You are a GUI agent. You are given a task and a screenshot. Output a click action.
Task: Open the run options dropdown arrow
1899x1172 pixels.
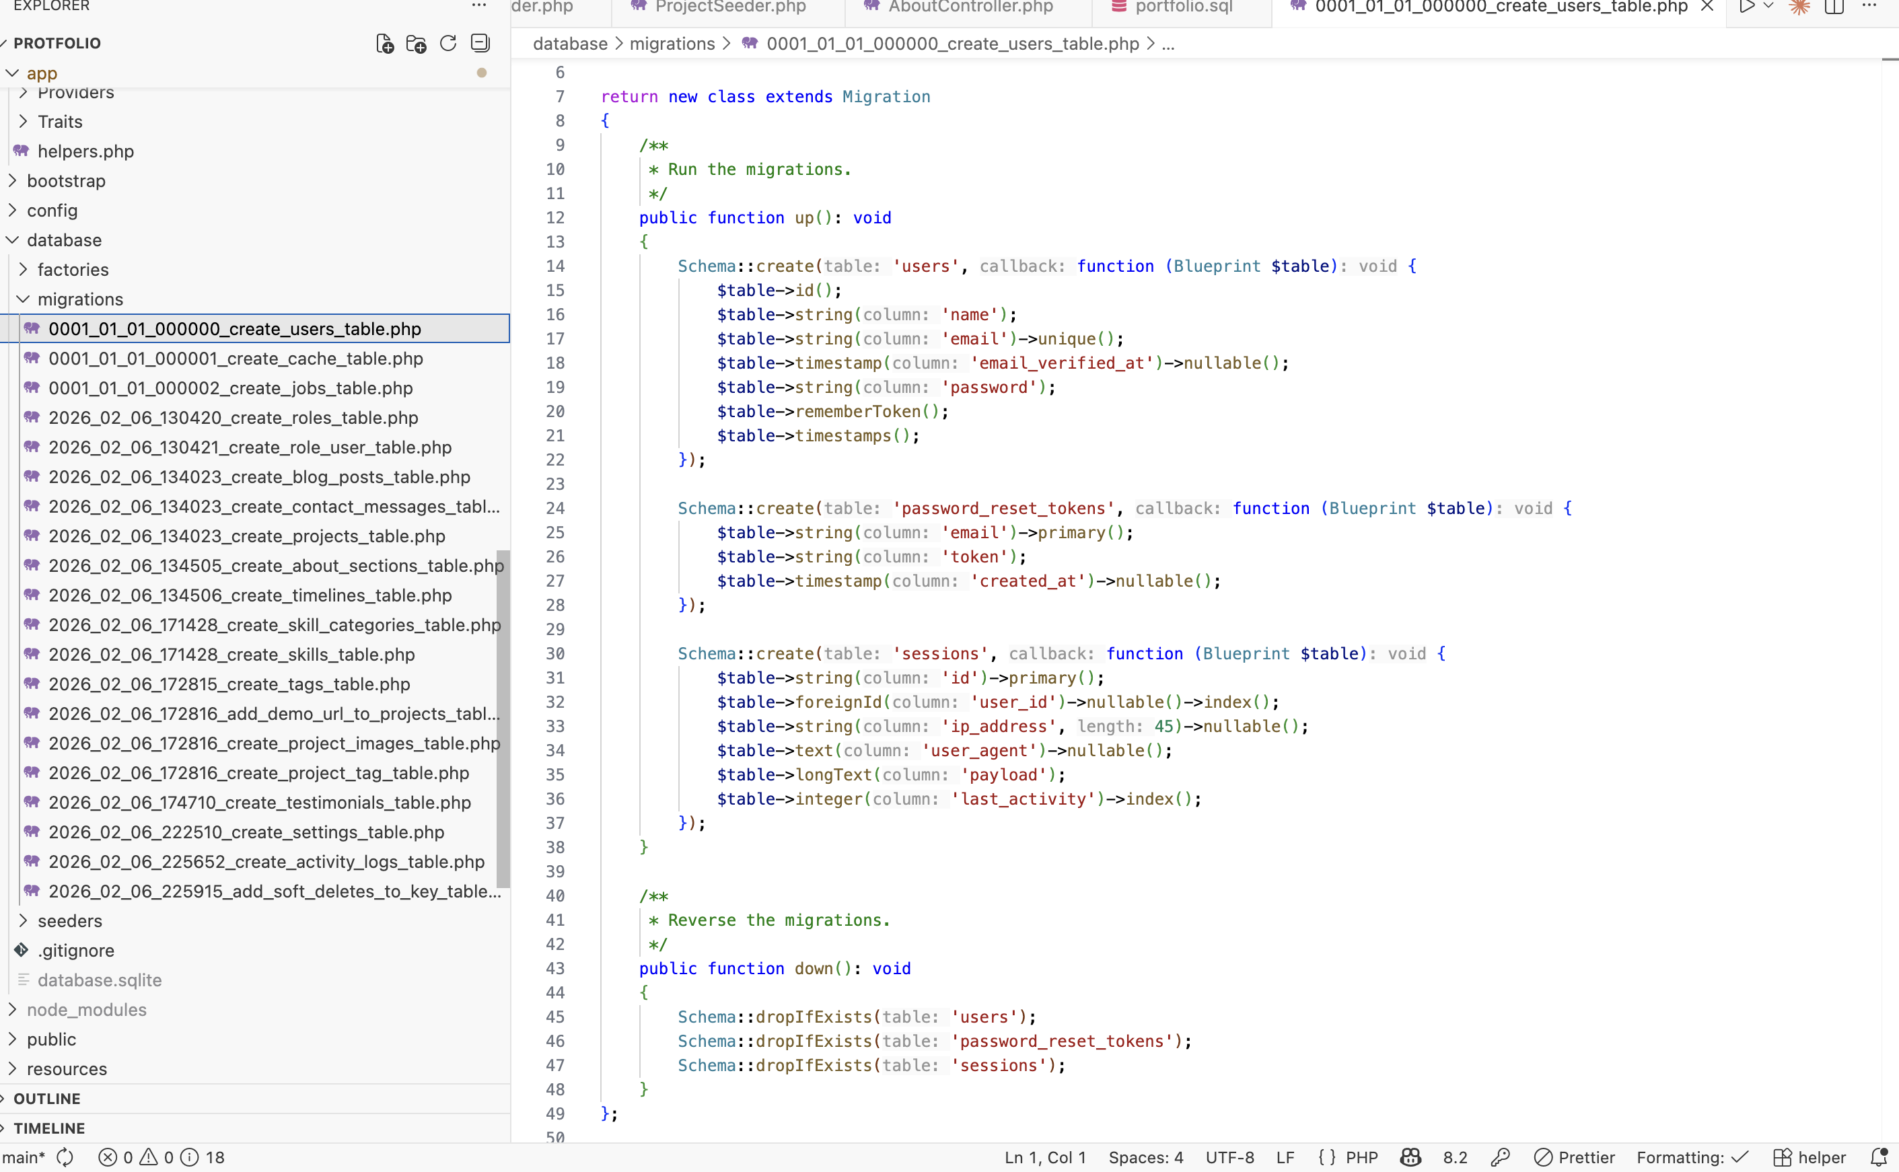point(1768,7)
